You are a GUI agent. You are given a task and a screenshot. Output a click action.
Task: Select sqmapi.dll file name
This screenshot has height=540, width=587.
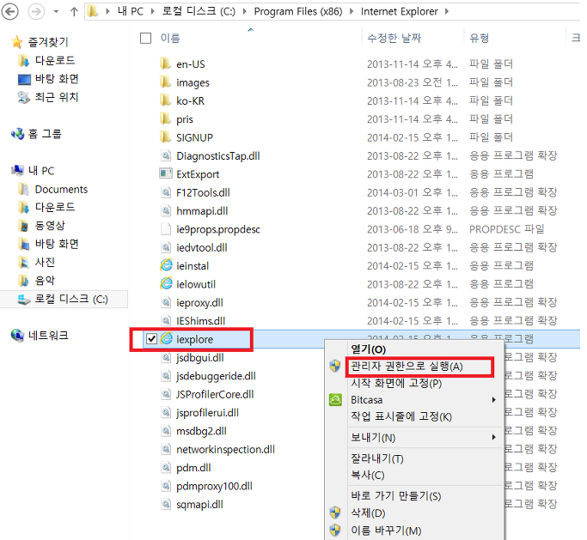point(199,504)
